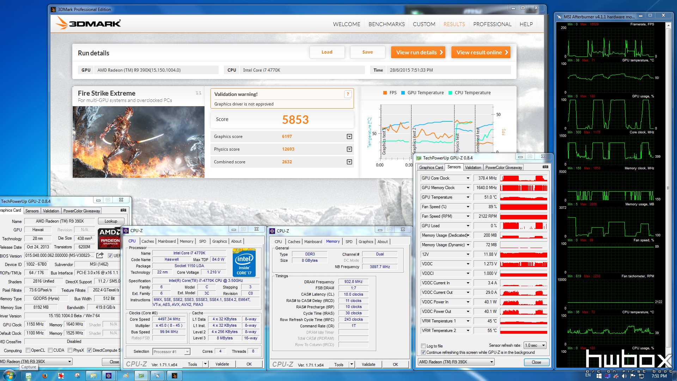The width and height of the screenshot is (677, 381).
Task: Open the Windows Start button
Action: (x=10, y=375)
